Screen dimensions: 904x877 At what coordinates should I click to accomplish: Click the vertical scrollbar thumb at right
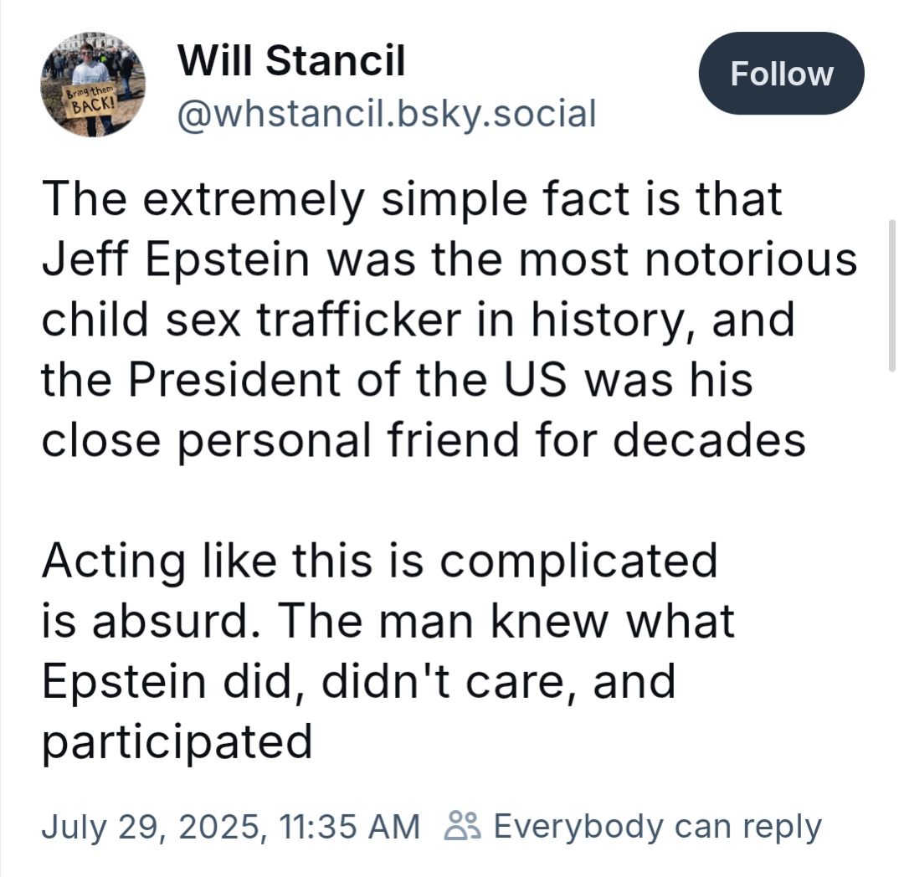891,295
